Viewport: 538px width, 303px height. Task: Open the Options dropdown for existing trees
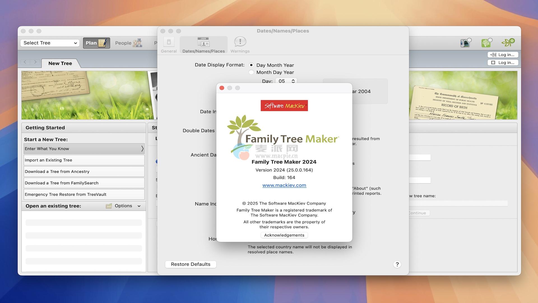[127, 206]
